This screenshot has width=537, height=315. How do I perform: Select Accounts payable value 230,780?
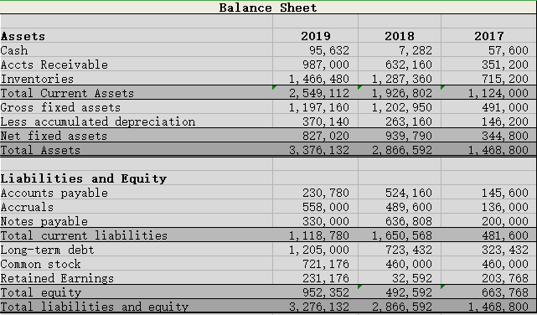[x=326, y=193]
